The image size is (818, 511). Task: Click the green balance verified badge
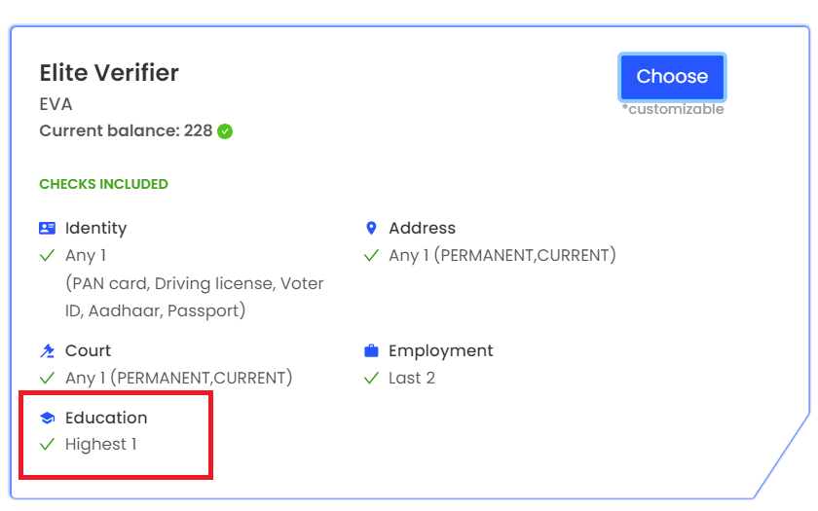point(225,130)
